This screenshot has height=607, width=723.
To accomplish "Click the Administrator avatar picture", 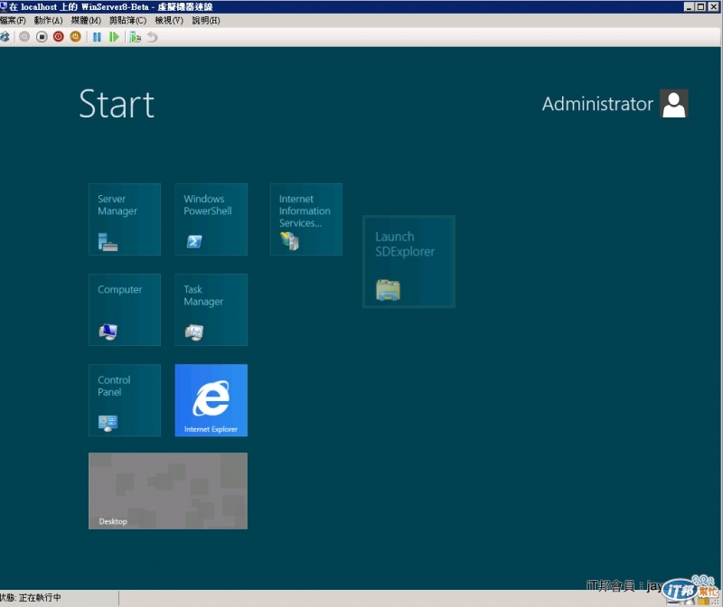I will click(673, 104).
